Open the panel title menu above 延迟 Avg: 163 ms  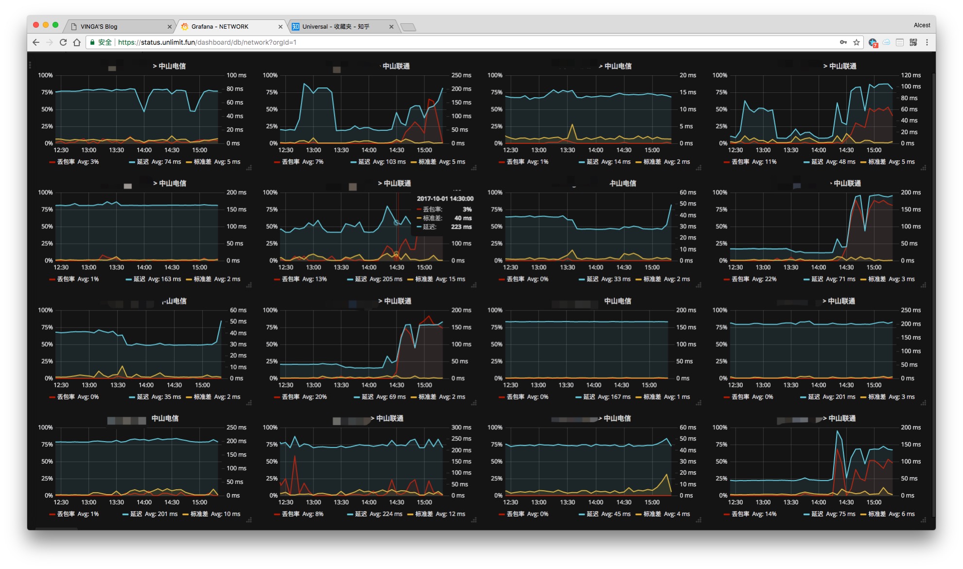coord(170,183)
